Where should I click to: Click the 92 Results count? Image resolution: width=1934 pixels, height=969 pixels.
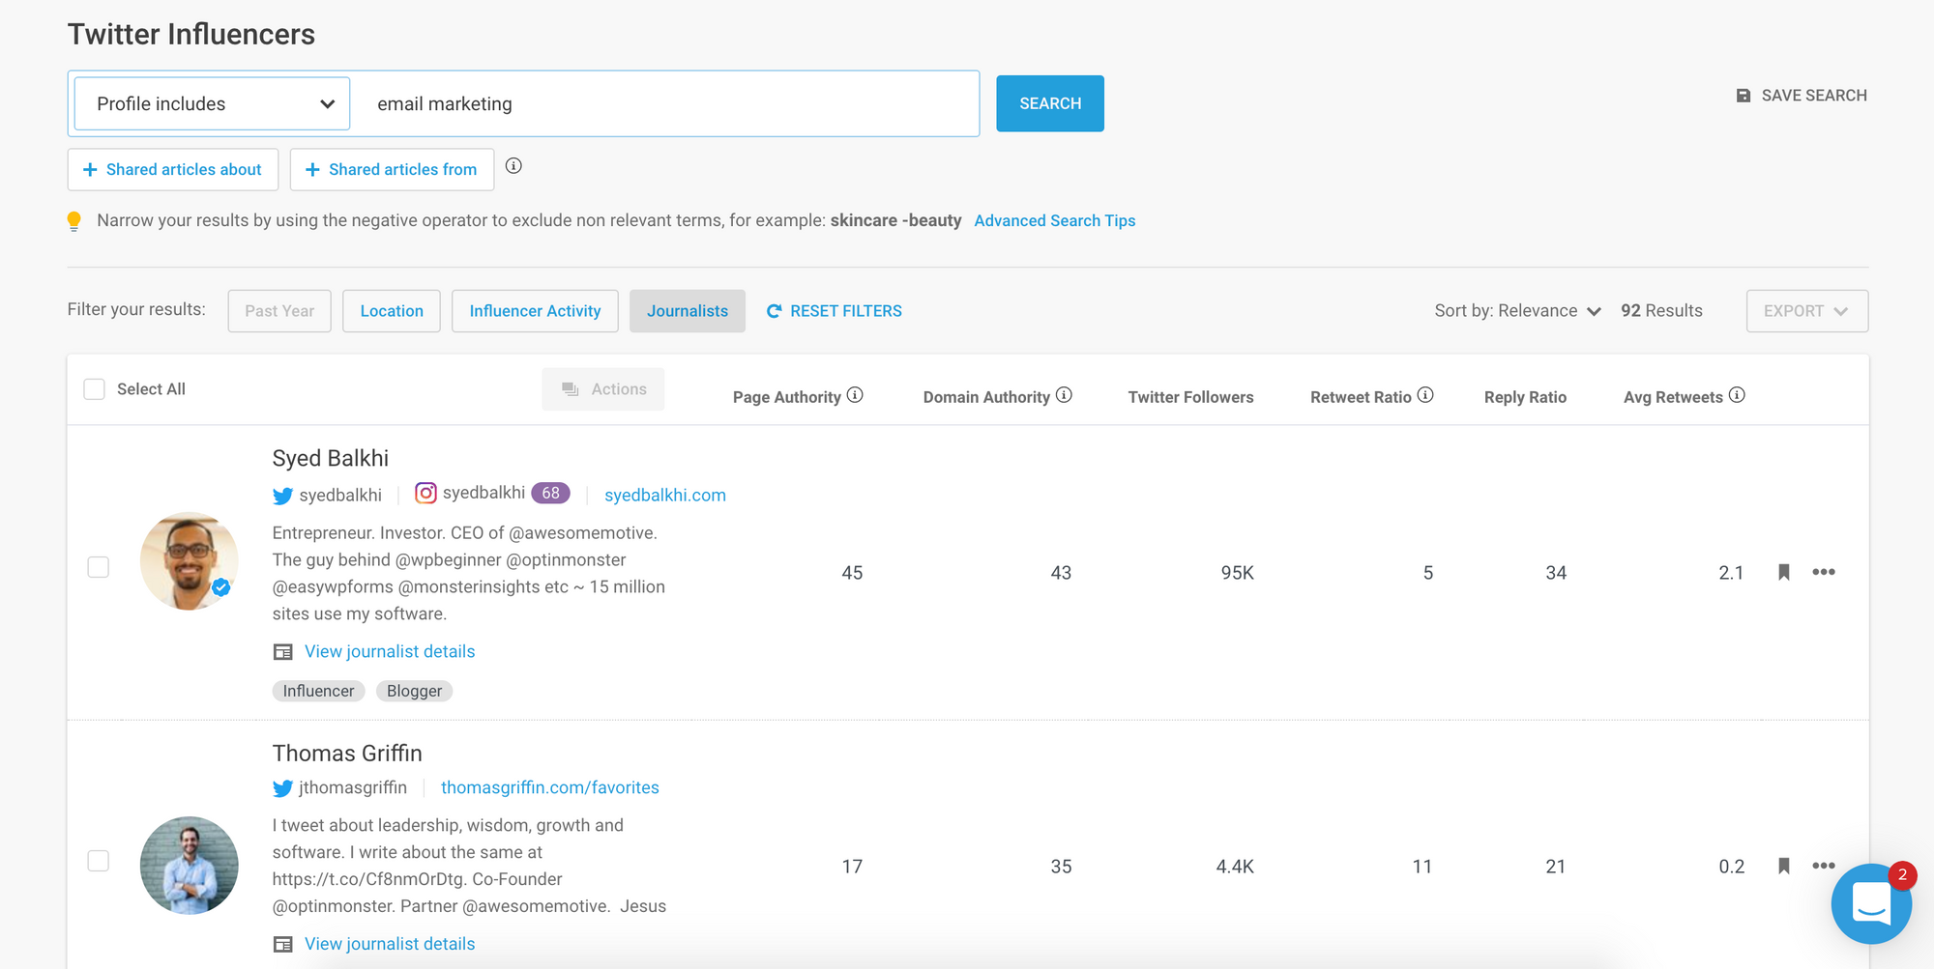tap(1661, 311)
